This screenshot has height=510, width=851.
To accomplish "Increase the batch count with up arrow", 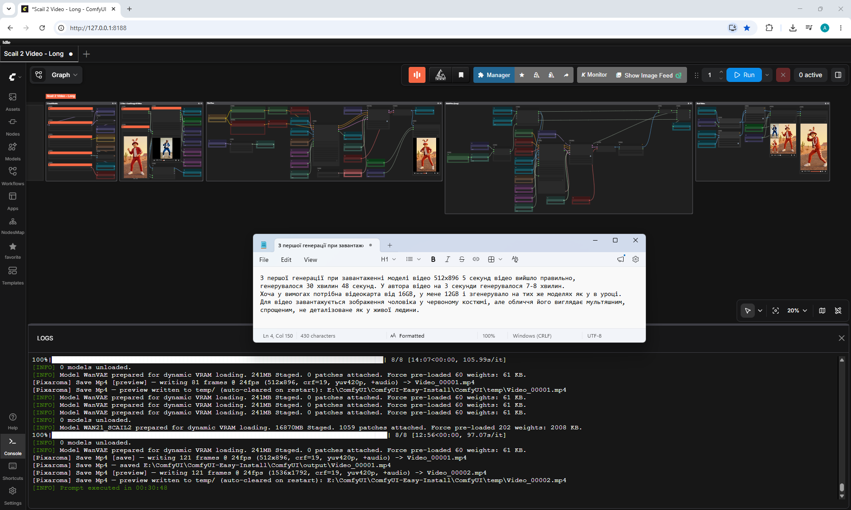I will (x=721, y=72).
